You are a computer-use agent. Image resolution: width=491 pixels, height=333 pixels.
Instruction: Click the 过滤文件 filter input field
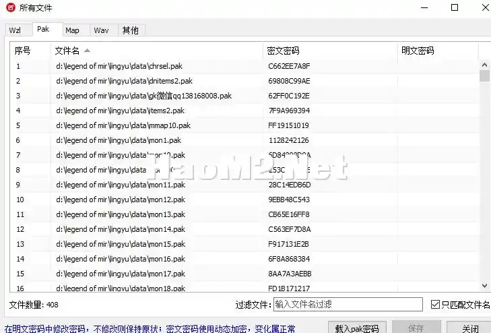click(348, 304)
